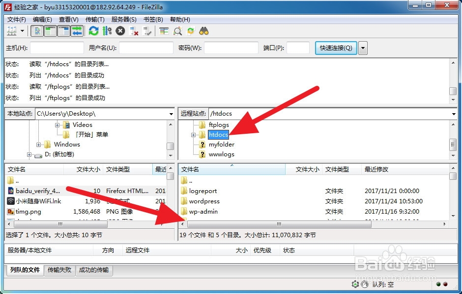
Task: Sort local list by 文件名 column
Action: pyautogui.click(x=34, y=169)
